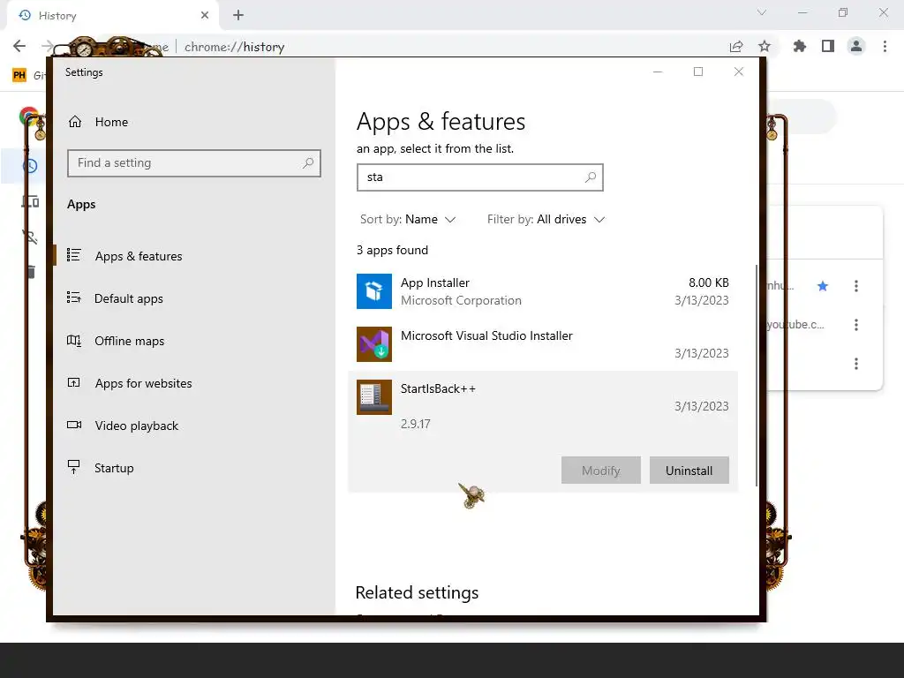
Task: Click Chrome back arrow button
Action: (19, 46)
